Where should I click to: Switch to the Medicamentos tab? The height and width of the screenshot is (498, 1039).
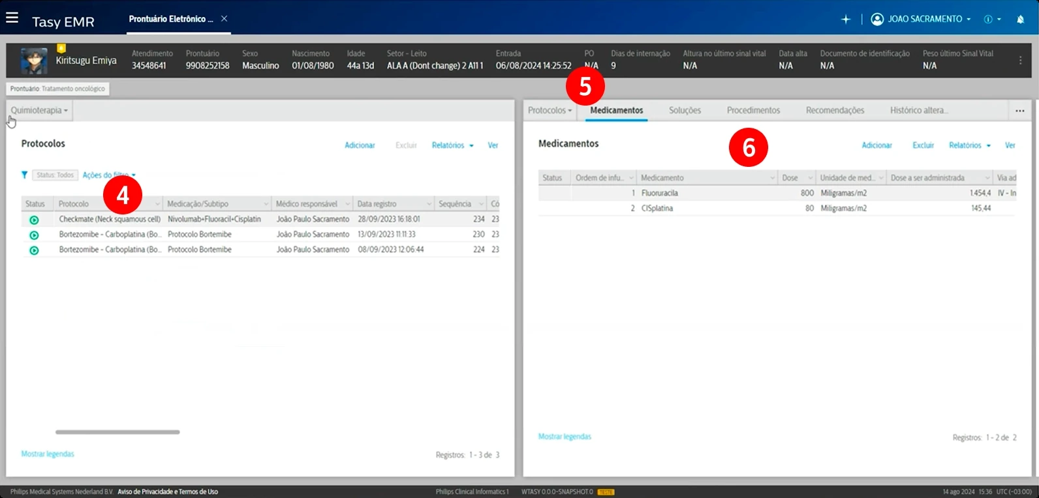click(617, 110)
